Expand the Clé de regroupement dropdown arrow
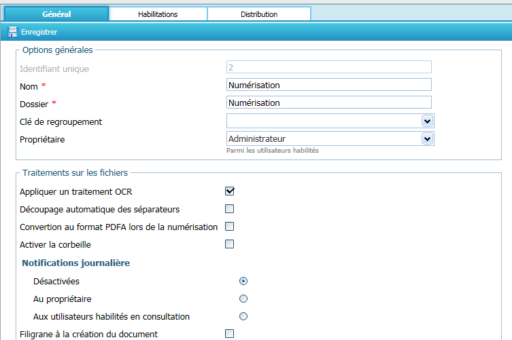Image resolution: width=512 pixels, height=340 pixels. [x=427, y=121]
